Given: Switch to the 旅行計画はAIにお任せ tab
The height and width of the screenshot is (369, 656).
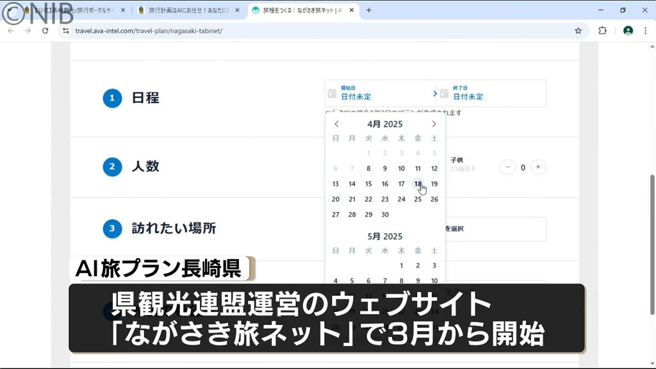Looking at the screenshot, I should pyautogui.click(x=190, y=10).
